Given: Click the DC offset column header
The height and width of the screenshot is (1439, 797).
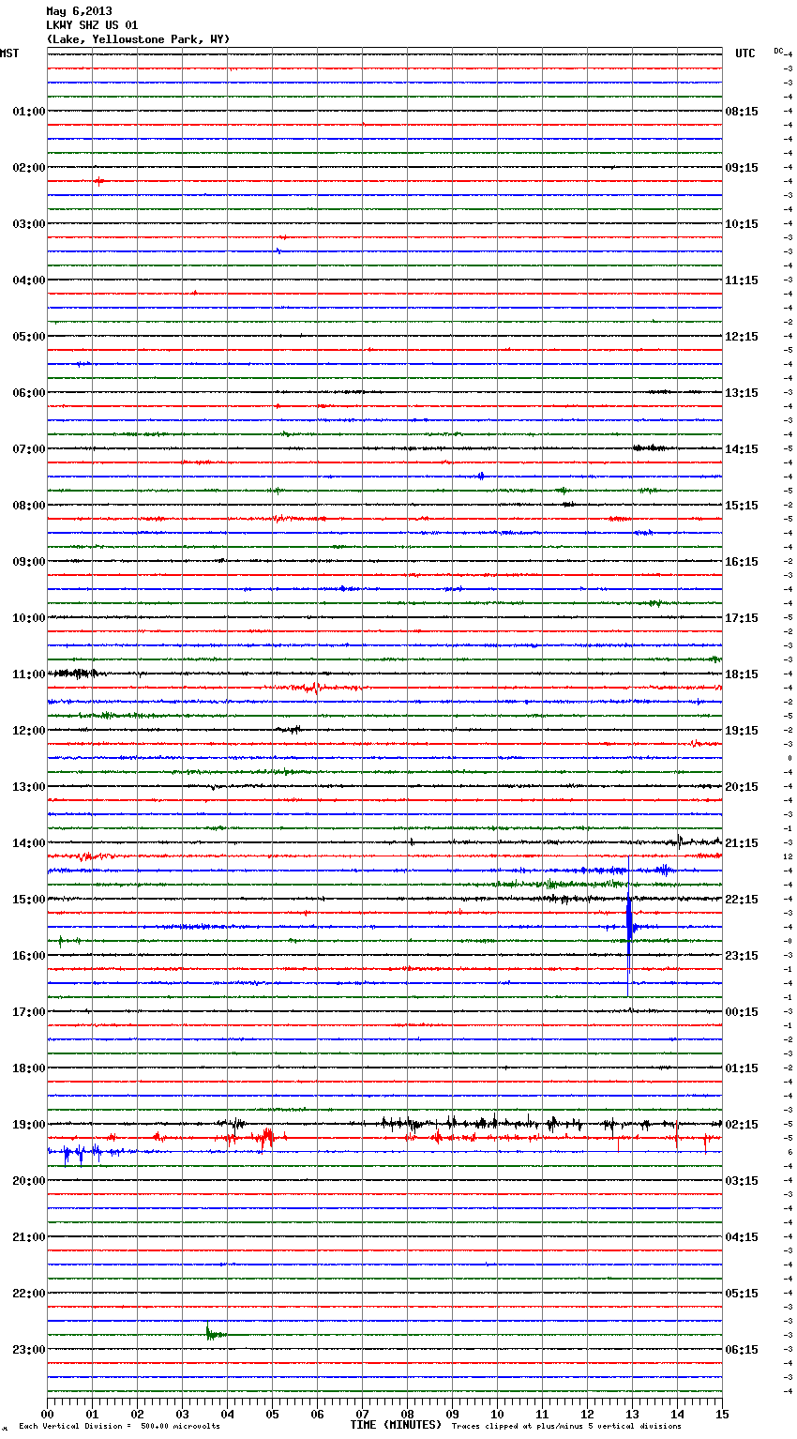Looking at the screenshot, I should [778, 51].
